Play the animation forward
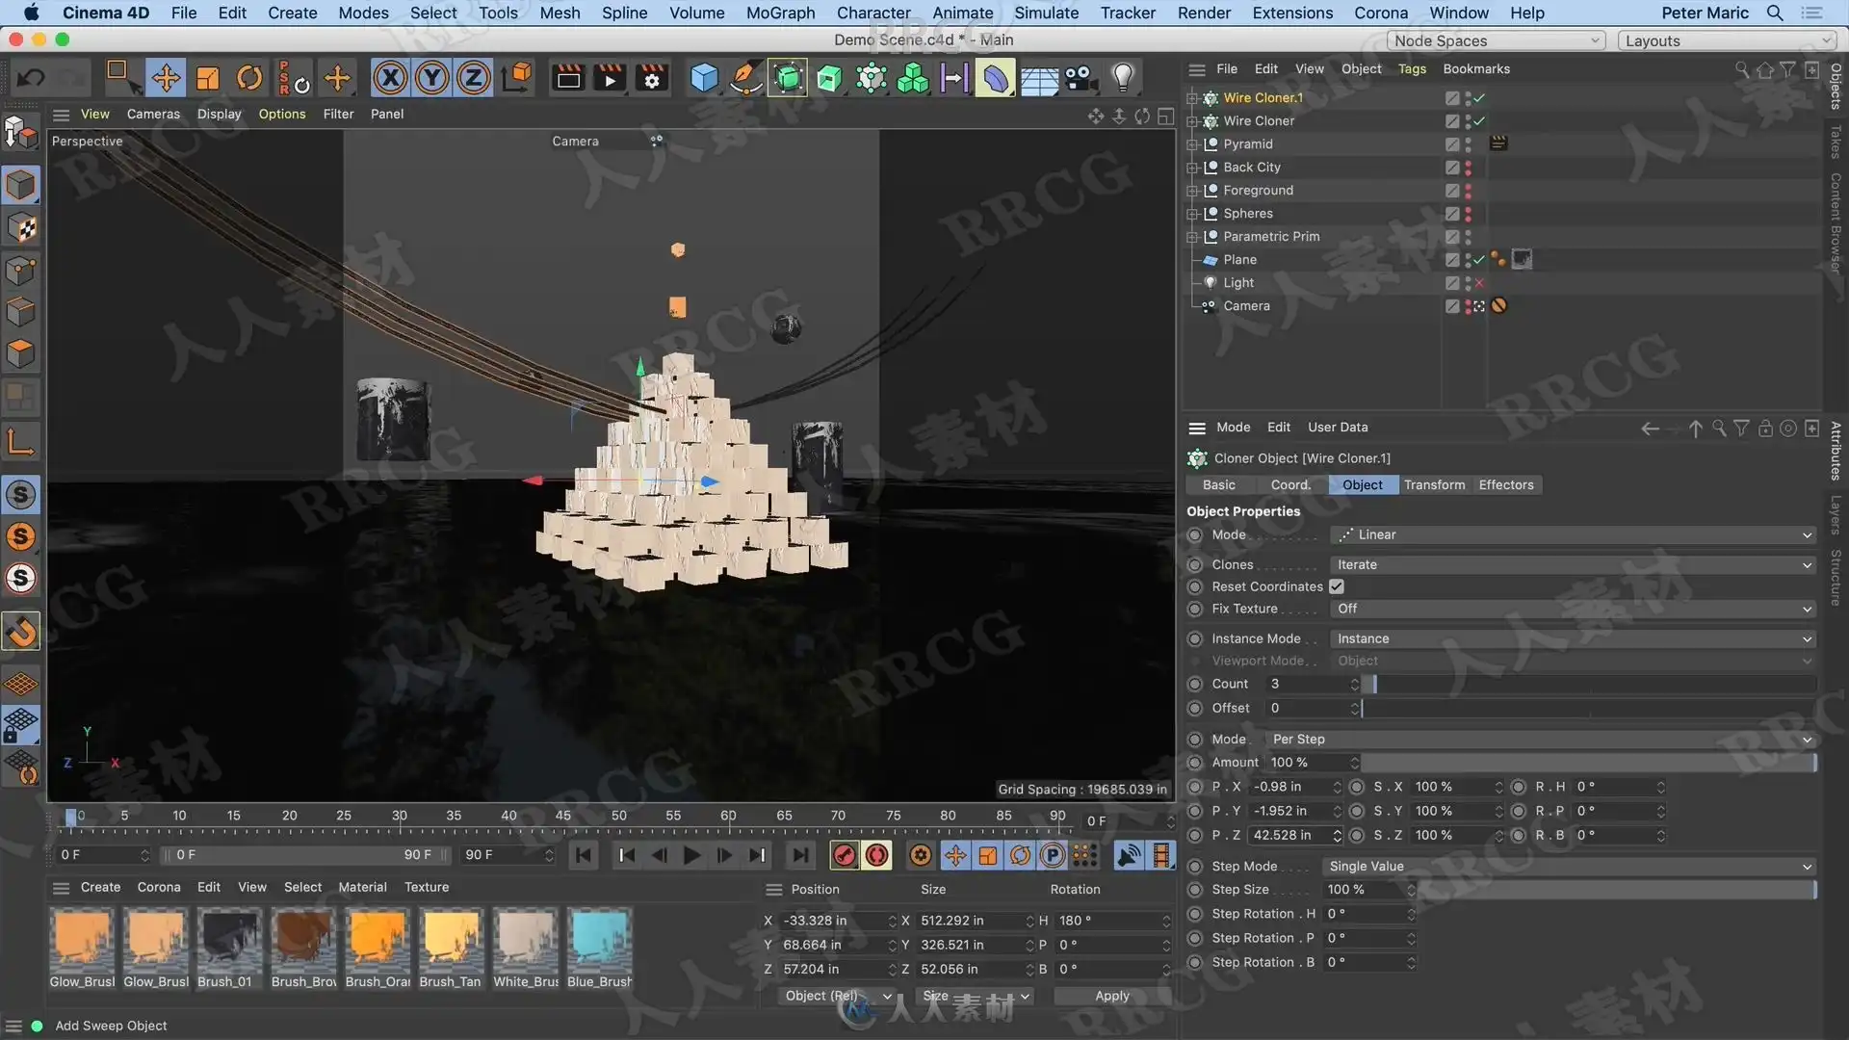1849x1040 pixels. click(x=691, y=855)
